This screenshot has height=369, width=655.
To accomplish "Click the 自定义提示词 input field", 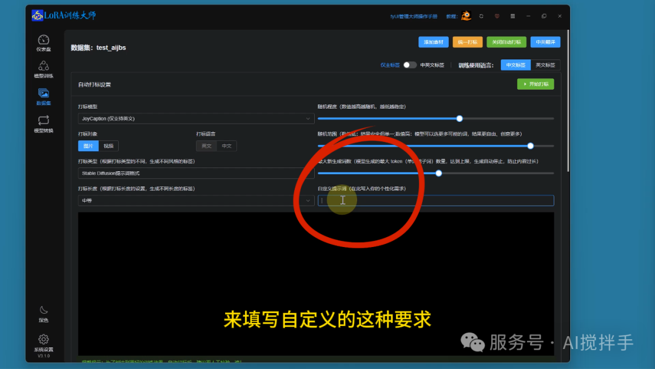I will tap(435, 201).
